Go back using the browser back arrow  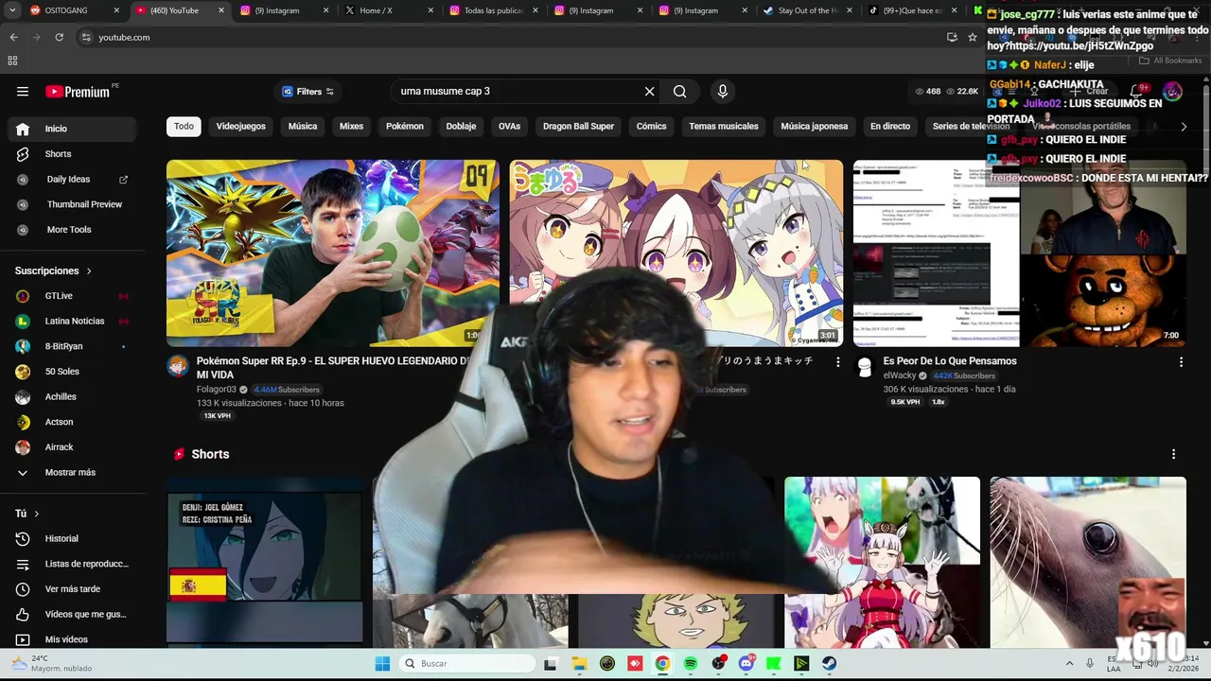(13, 37)
